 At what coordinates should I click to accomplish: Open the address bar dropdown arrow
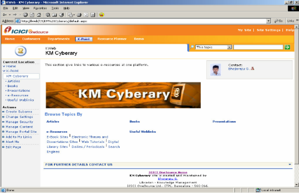click(268, 21)
